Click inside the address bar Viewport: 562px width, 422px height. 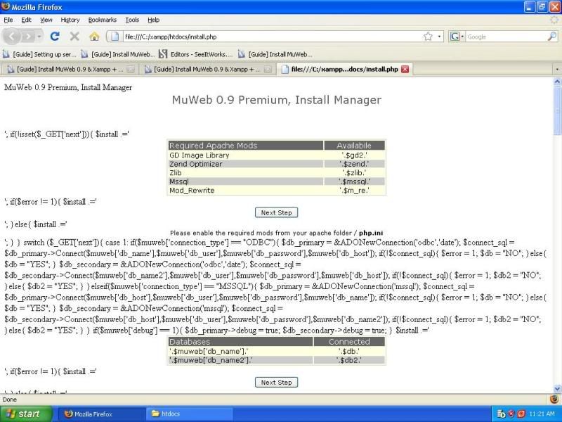point(267,37)
